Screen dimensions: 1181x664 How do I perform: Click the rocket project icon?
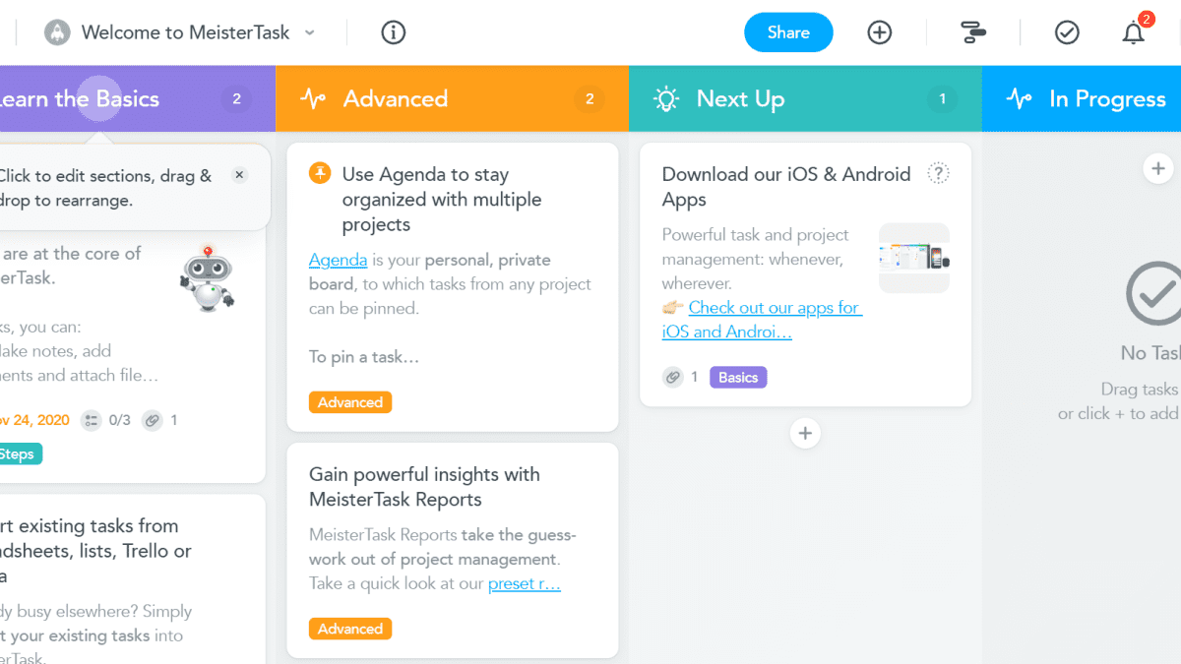(58, 32)
